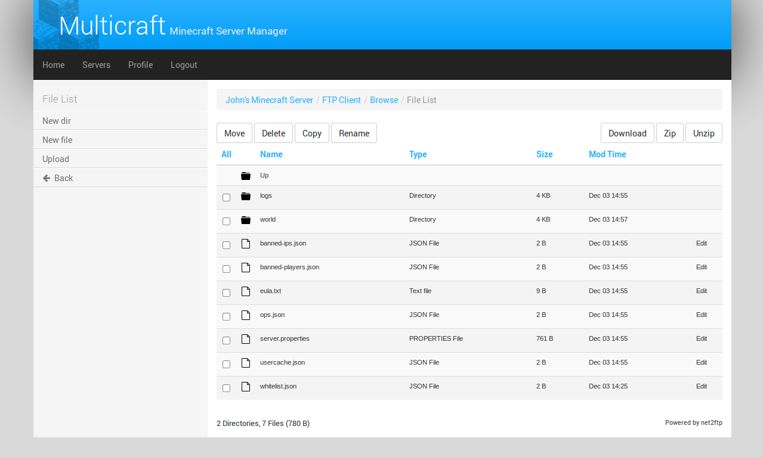Viewport: 763px width, 457px height.
Task: Edit the banned-ips.json file
Action: point(702,243)
